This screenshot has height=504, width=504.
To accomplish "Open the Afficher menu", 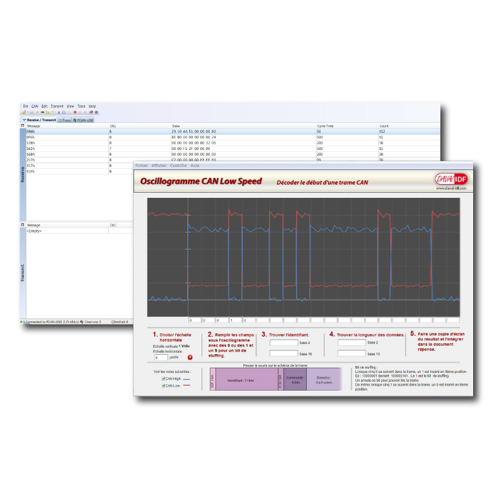I will click(159, 166).
